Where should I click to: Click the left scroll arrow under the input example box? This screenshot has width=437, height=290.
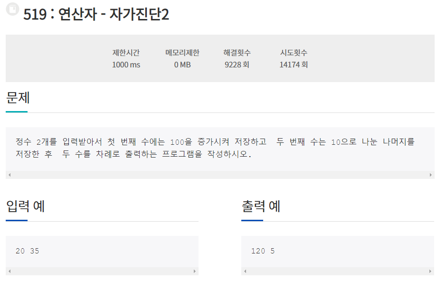click(x=9, y=271)
